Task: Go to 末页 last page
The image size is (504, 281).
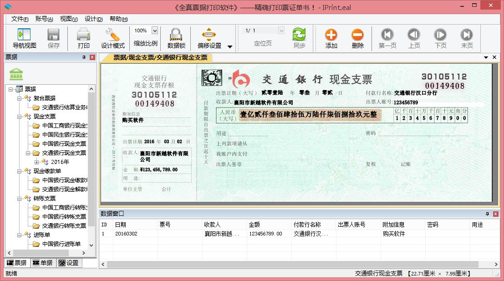Action: click(467, 38)
